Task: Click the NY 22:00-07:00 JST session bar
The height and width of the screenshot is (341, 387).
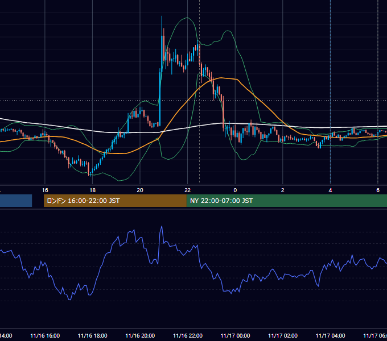Action: (286, 201)
